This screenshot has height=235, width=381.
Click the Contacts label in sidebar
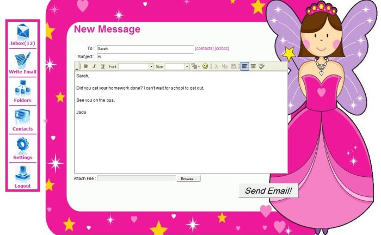tap(23, 129)
